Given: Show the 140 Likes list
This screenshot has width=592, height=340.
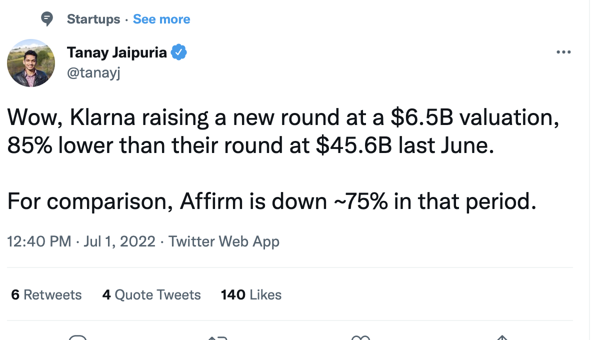Looking at the screenshot, I should point(251,295).
